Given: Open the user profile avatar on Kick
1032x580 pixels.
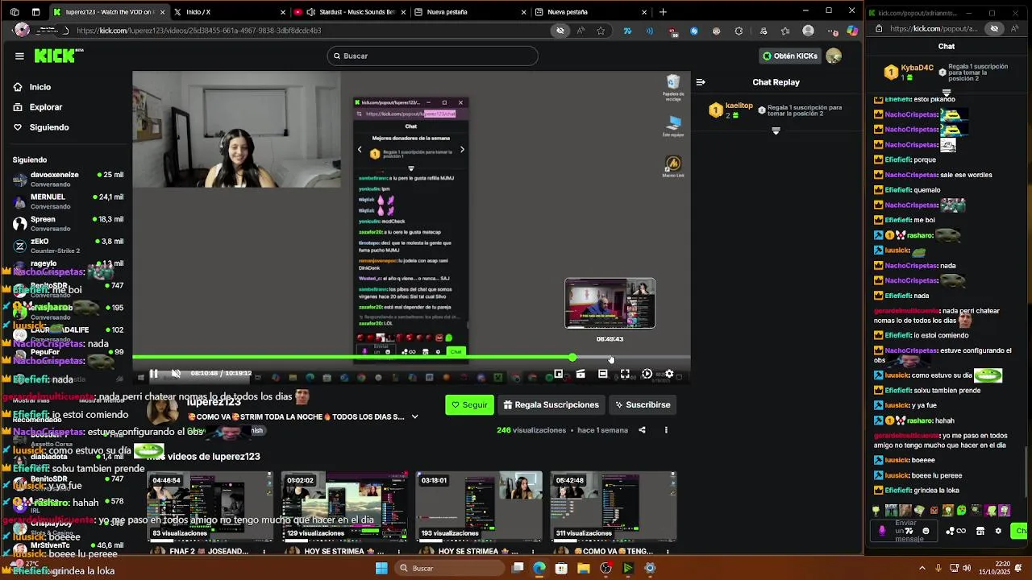Looking at the screenshot, I should coord(834,56).
